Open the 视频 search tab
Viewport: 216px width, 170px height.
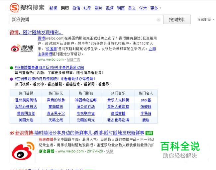coord(110,8)
